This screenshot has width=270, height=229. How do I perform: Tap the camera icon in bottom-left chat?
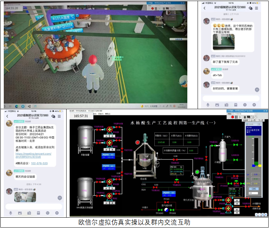(29, 213)
